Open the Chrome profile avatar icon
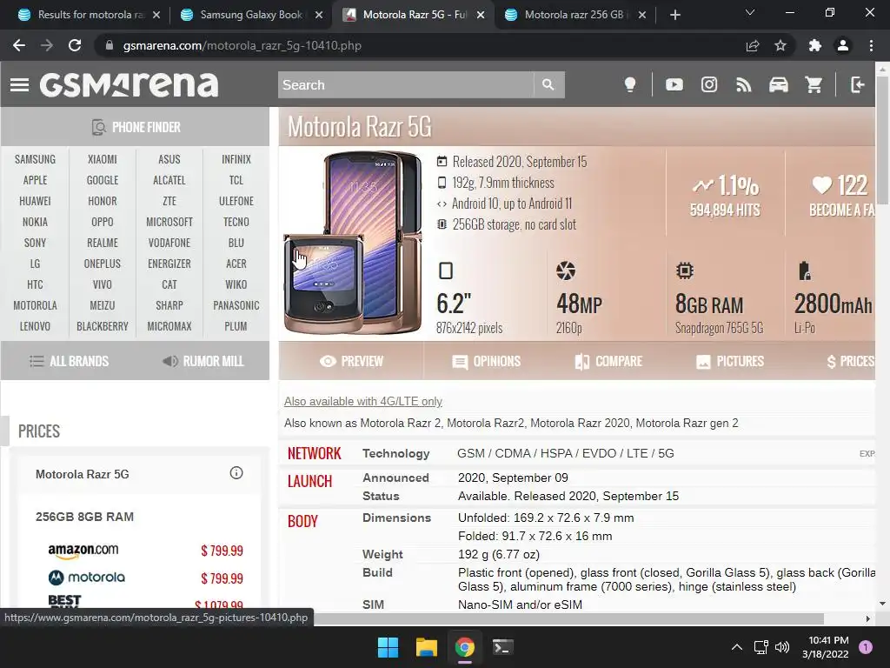Image resolution: width=890 pixels, height=668 pixels. click(843, 45)
